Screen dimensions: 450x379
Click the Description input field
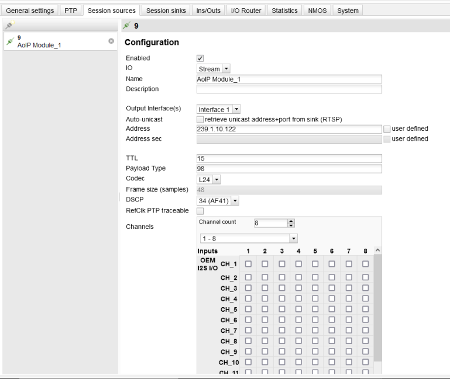289,89
